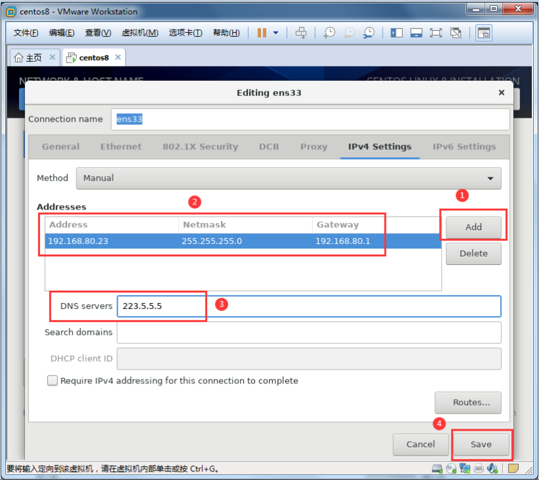Image resolution: width=539 pixels, height=480 pixels.
Task: Click the pause virtual machine icon
Action: point(262,33)
